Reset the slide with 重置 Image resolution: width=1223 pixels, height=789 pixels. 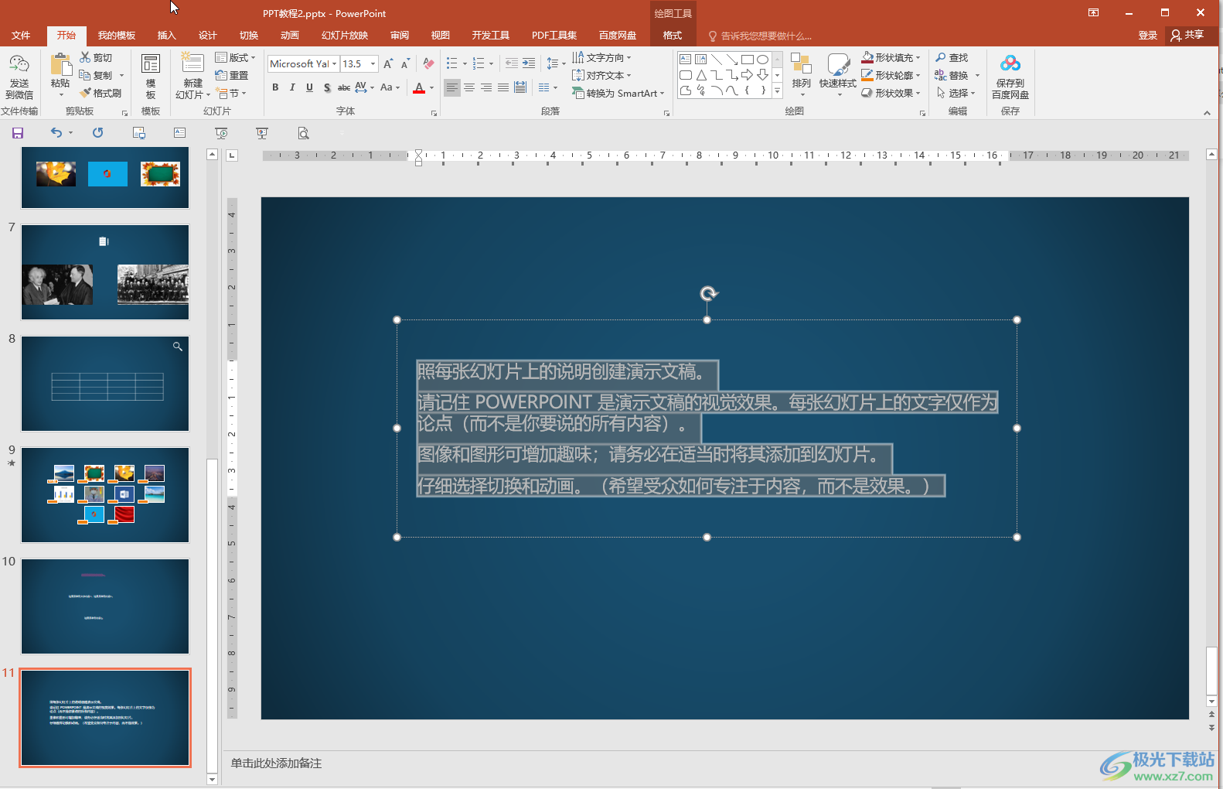point(232,75)
